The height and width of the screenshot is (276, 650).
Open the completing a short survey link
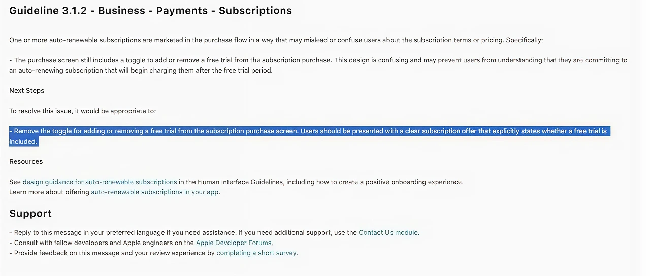[x=256, y=253]
